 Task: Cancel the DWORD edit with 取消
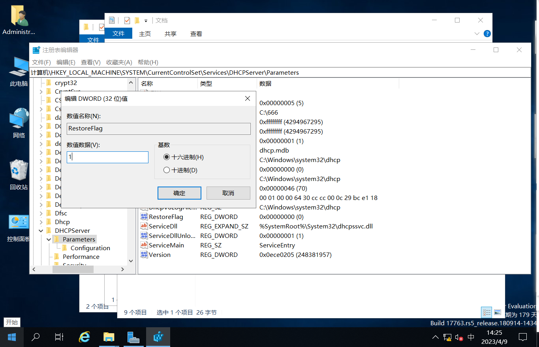pyautogui.click(x=228, y=193)
